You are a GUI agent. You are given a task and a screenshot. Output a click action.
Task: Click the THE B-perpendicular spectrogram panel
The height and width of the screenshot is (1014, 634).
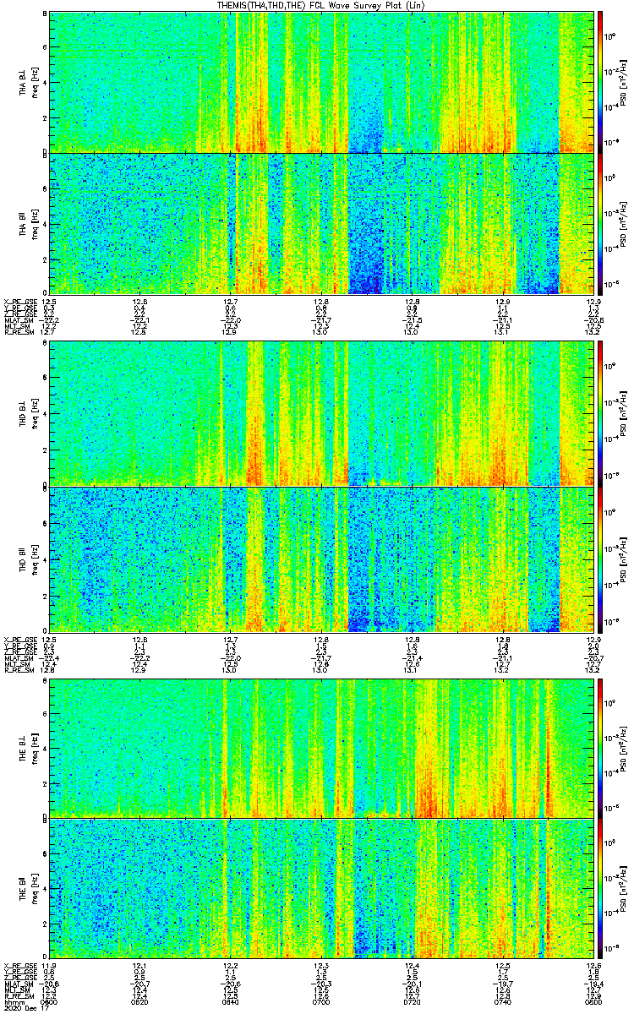pyautogui.click(x=322, y=748)
